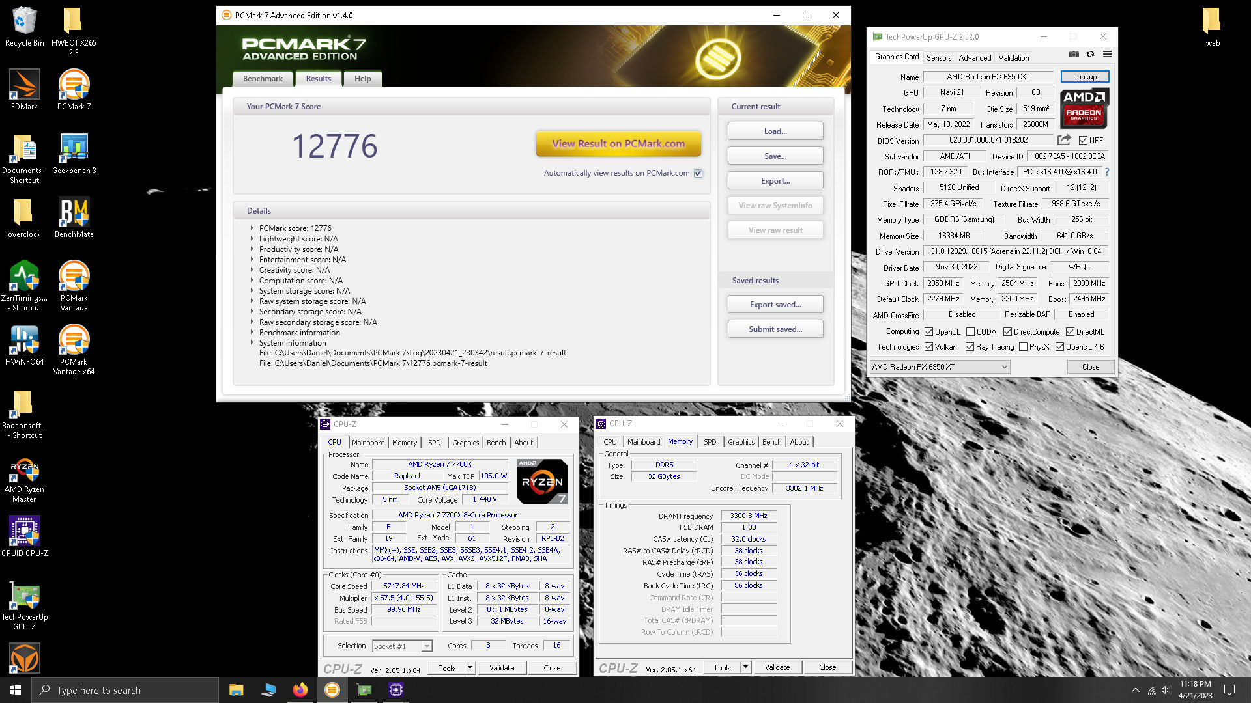Take a GPU-Z screenshot with camera icon
1251x703 pixels.
click(1074, 55)
